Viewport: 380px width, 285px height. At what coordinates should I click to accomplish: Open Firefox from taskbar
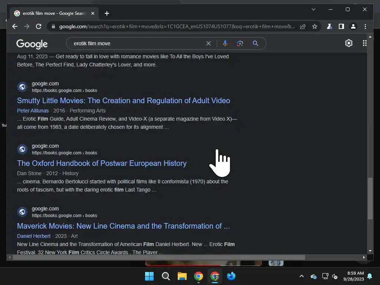[231, 276]
